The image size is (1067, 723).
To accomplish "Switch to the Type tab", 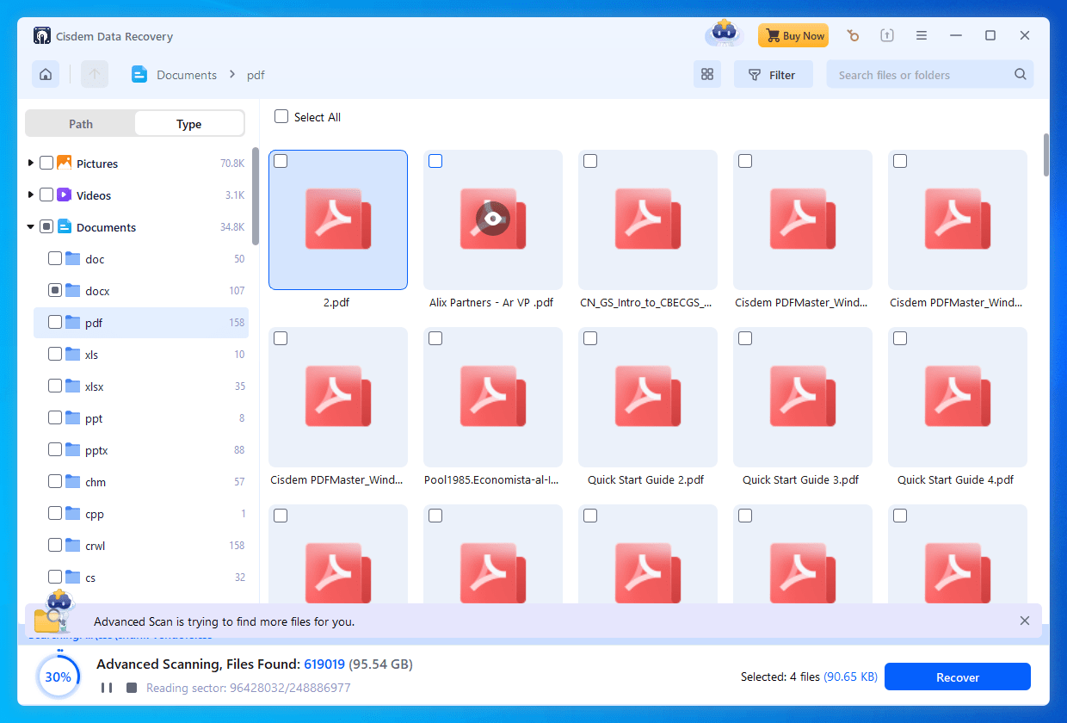I will [x=189, y=123].
